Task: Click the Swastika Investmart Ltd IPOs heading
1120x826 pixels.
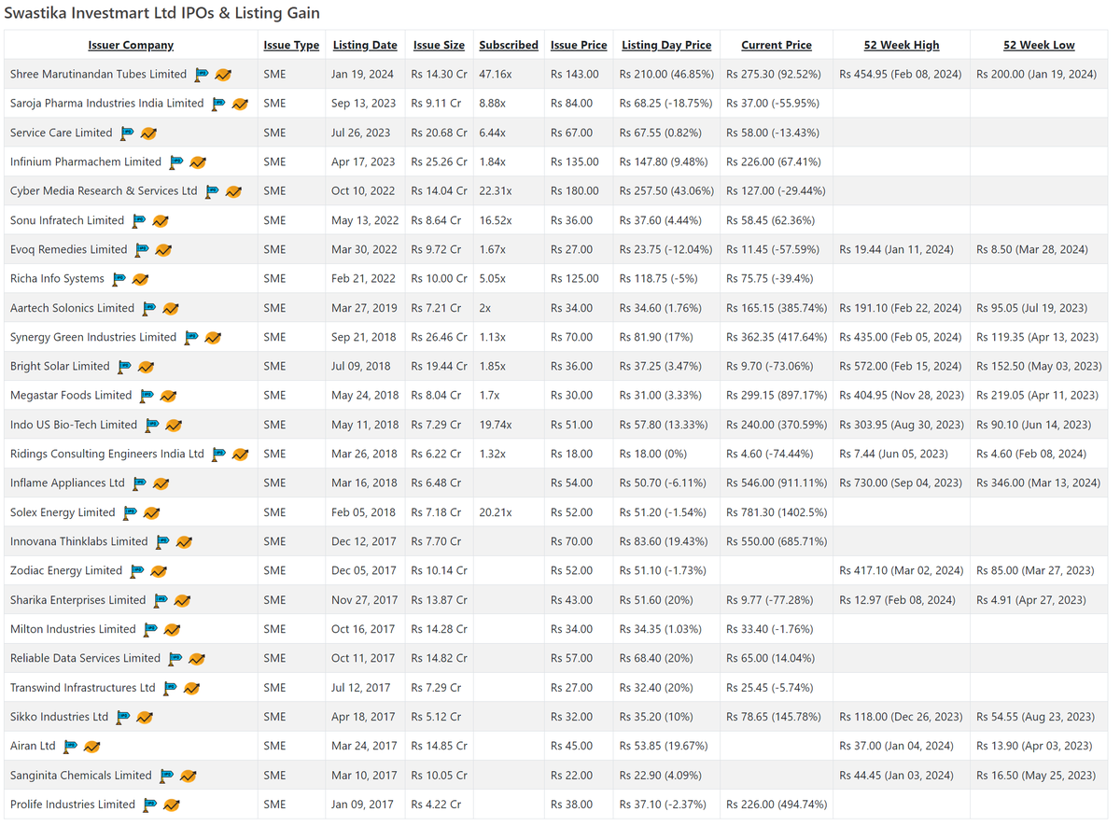Action: [x=162, y=13]
